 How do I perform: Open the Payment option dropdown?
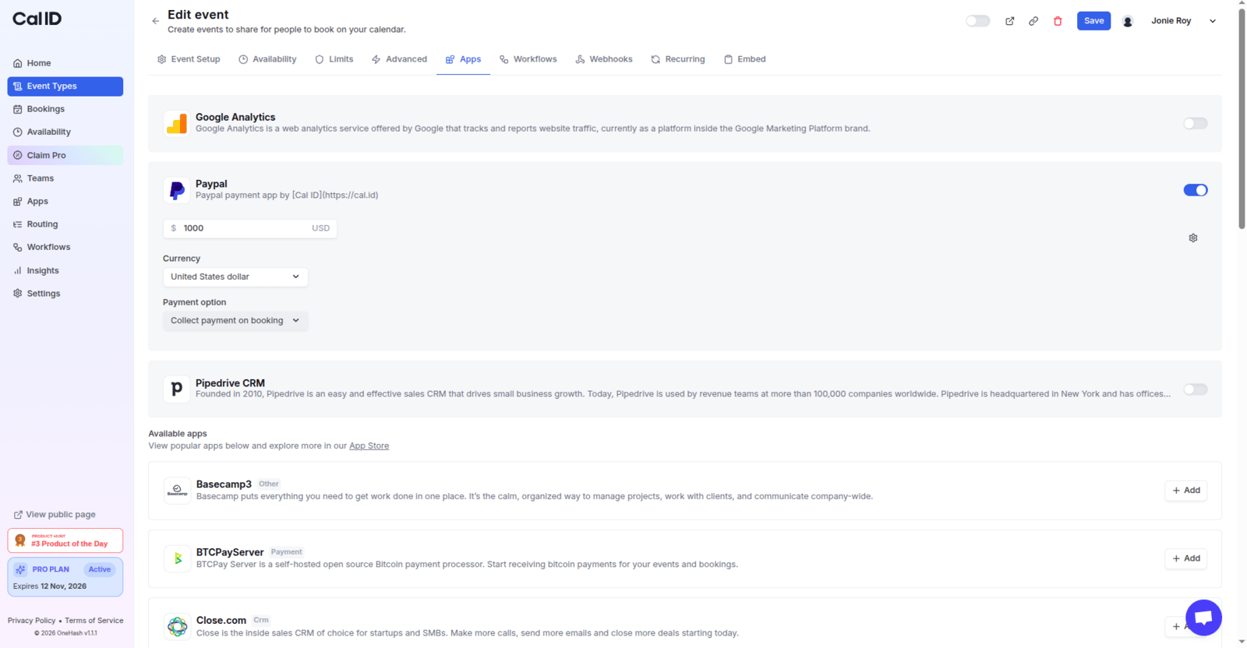point(235,321)
